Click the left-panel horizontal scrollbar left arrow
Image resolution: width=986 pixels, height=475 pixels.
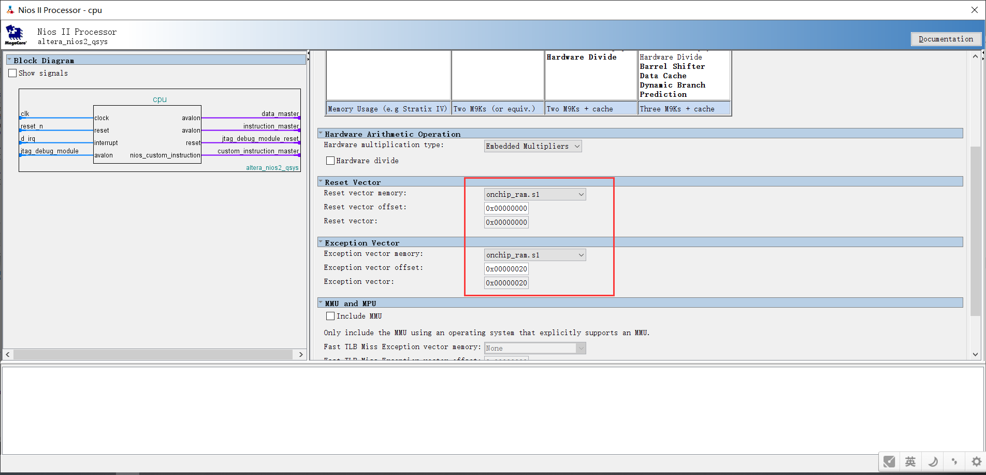8,354
